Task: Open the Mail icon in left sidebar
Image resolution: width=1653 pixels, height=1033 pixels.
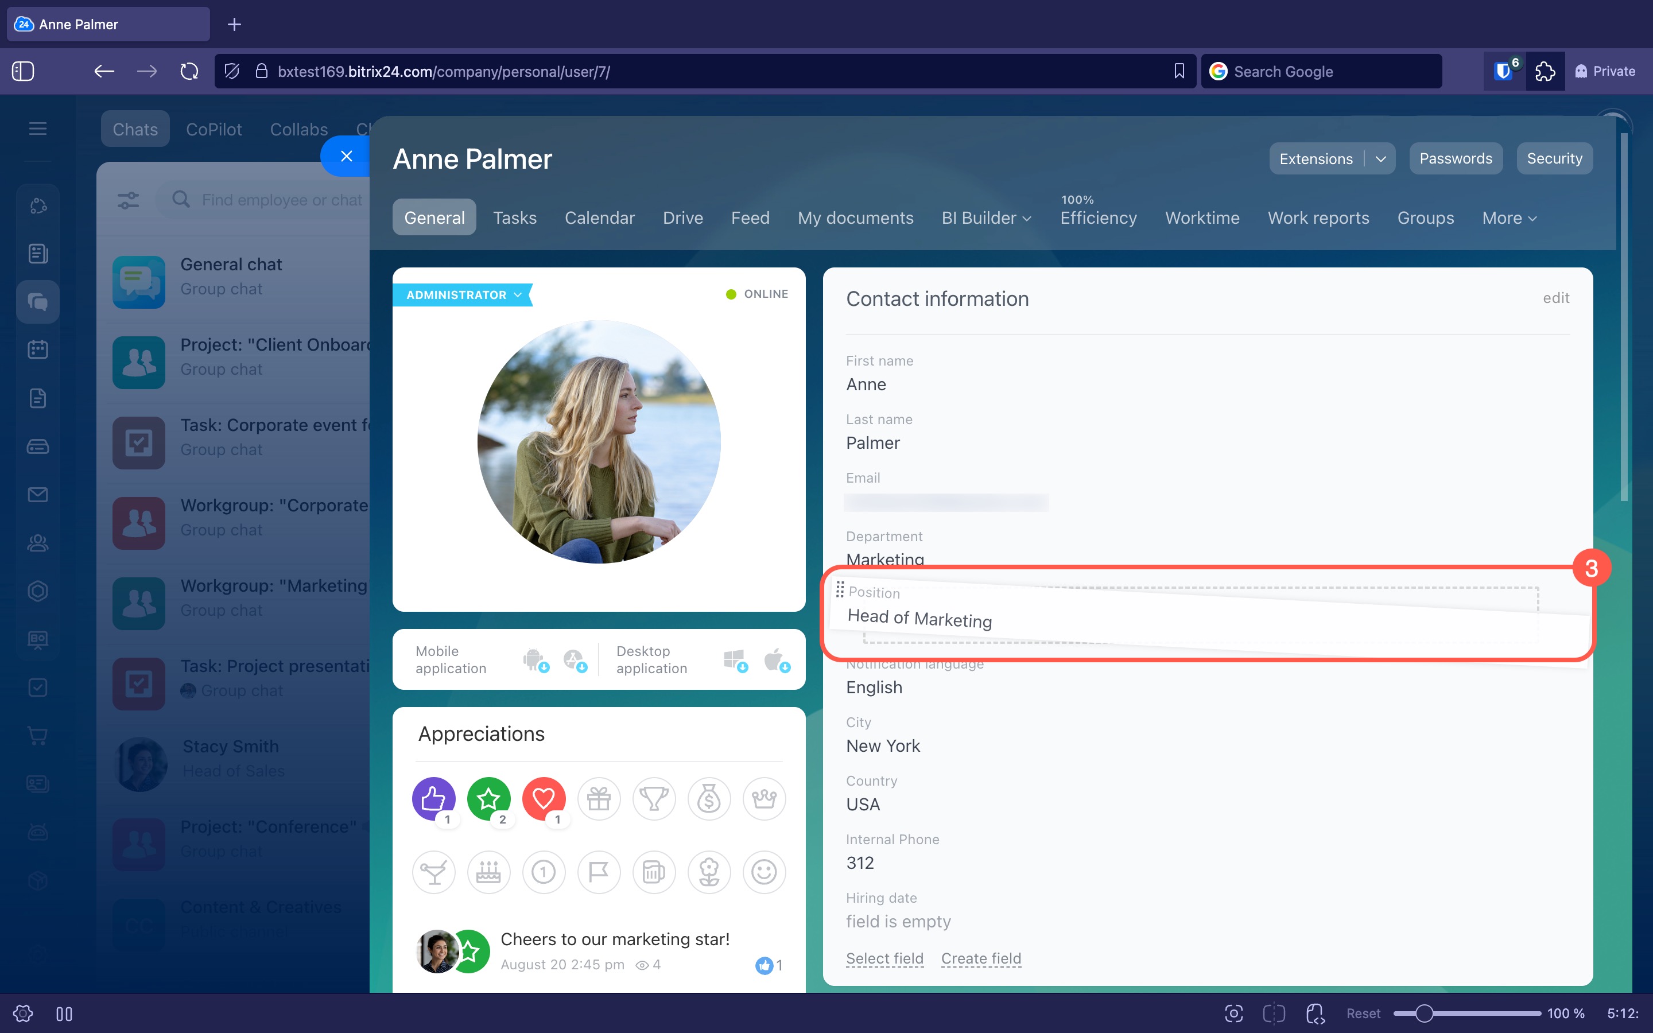Action: pos(37,495)
